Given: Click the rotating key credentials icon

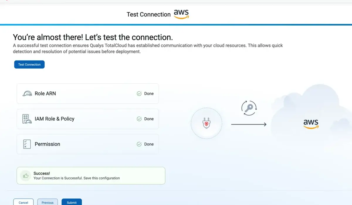Looking at the screenshot, I should tap(249, 108).
